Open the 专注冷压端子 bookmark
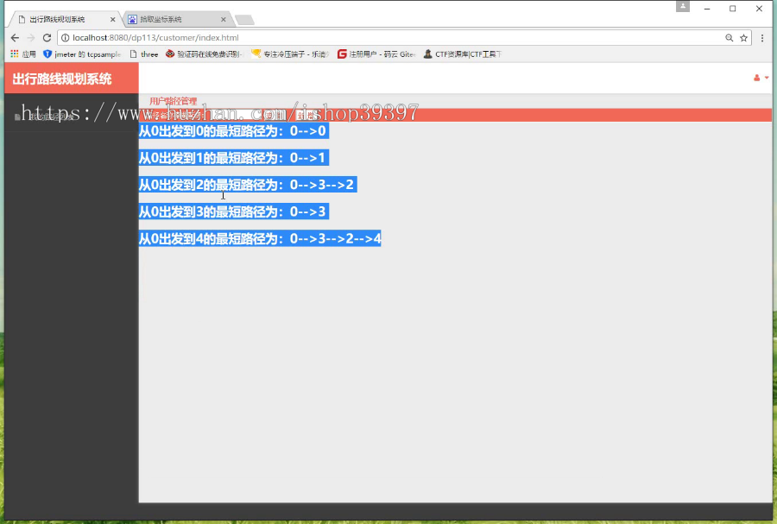Viewport: 777px width, 524px height. coord(290,54)
